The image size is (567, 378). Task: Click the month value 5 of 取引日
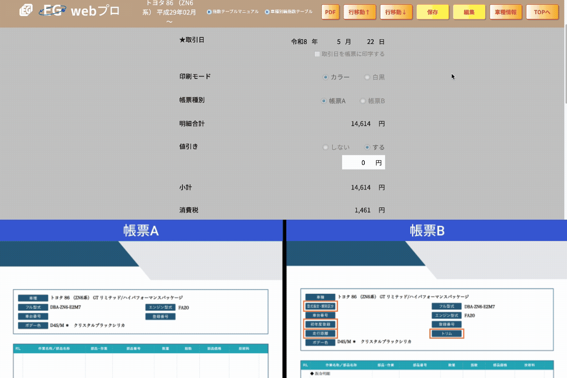[339, 42]
